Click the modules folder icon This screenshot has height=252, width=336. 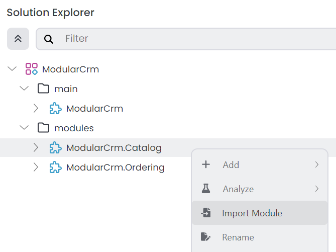click(x=44, y=128)
